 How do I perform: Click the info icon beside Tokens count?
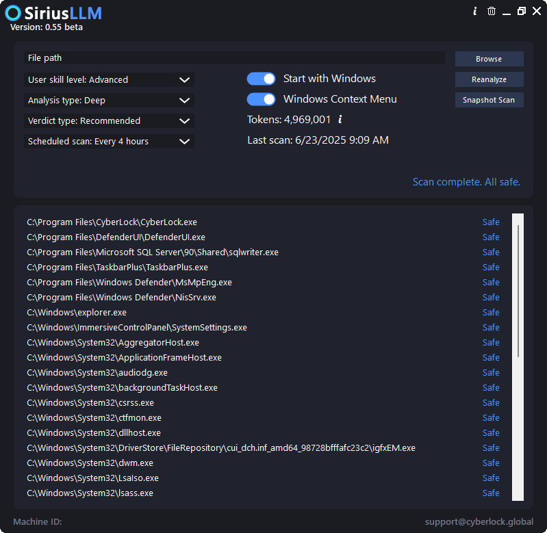click(340, 120)
